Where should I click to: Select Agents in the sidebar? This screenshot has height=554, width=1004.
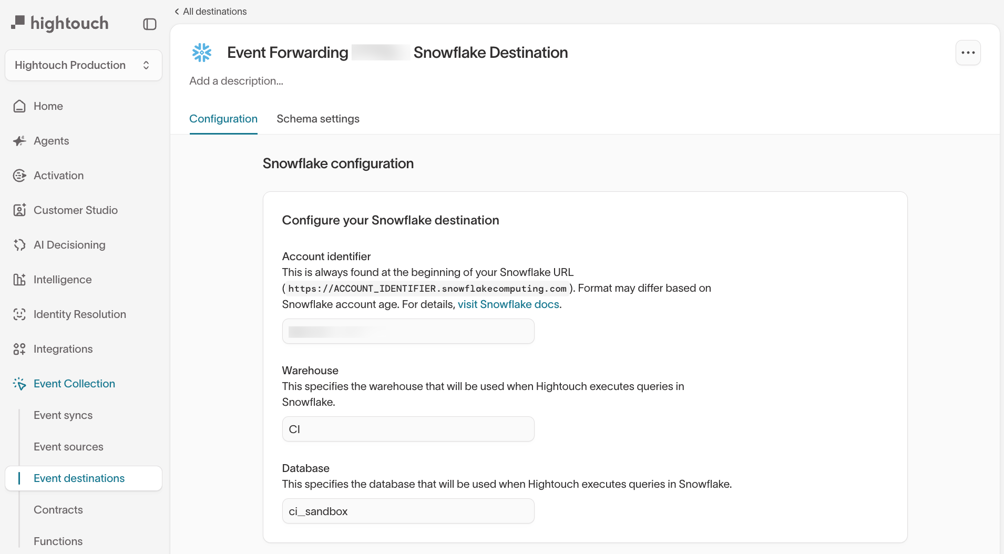[51, 140]
